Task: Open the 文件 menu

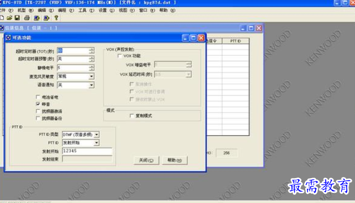Action: click(x=6, y=10)
